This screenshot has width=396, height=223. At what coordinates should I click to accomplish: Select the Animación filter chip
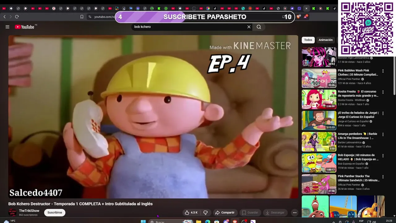pyautogui.click(x=325, y=40)
